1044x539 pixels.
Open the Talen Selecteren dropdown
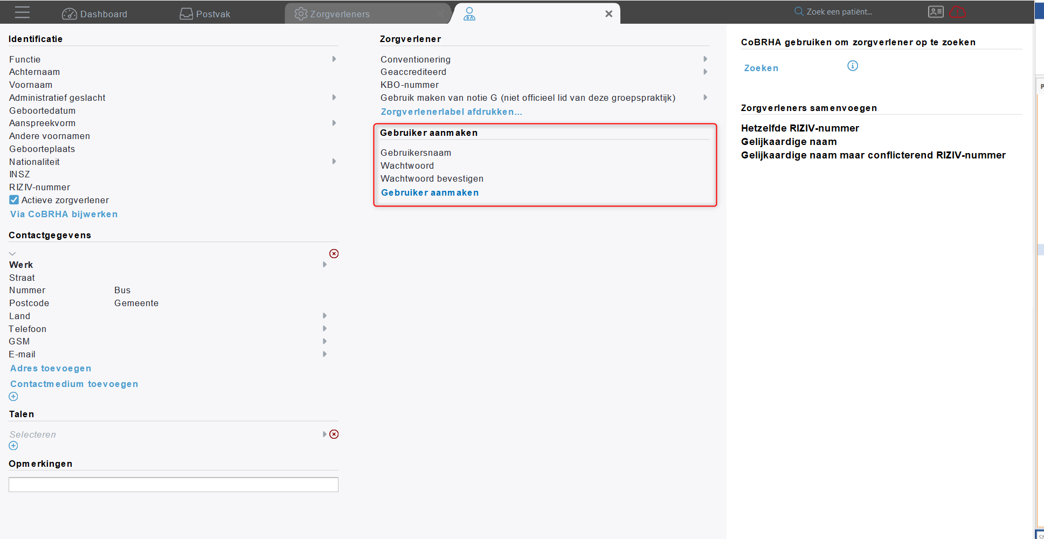point(324,434)
